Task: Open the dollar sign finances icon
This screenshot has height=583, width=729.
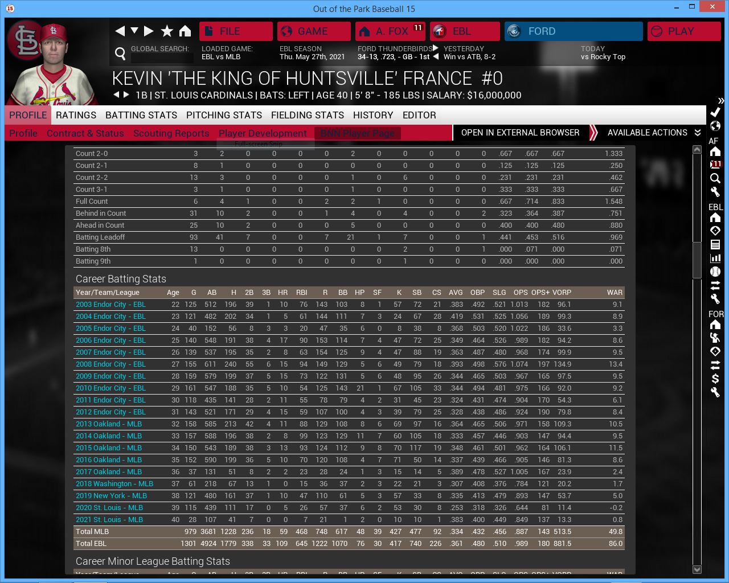Action: click(715, 379)
